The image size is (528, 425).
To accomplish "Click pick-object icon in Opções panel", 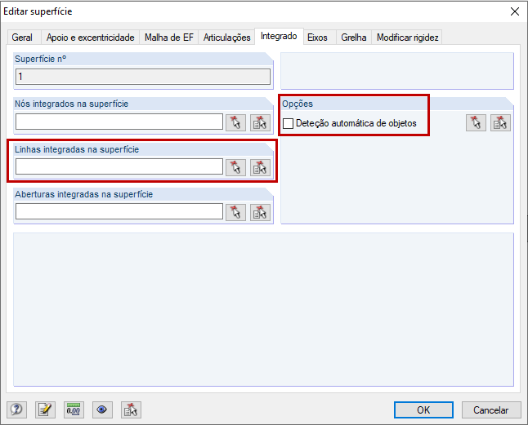I will point(476,122).
